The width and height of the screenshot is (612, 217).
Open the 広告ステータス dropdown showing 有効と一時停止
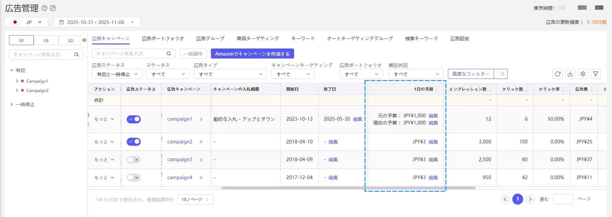tap(117, 74)
